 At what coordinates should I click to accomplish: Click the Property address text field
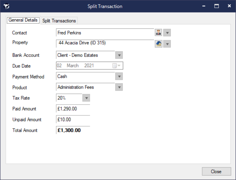pyautogui.click(x=105, y=43)
